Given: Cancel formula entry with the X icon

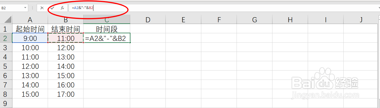Looking at the screenshot, I should point(42,8).
